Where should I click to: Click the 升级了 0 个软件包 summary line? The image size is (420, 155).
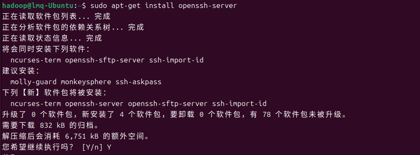point(174,115)
